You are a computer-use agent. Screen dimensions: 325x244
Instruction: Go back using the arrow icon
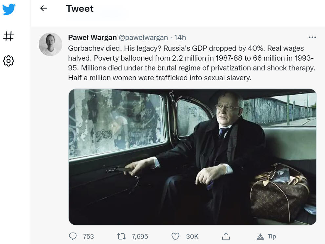44,8
